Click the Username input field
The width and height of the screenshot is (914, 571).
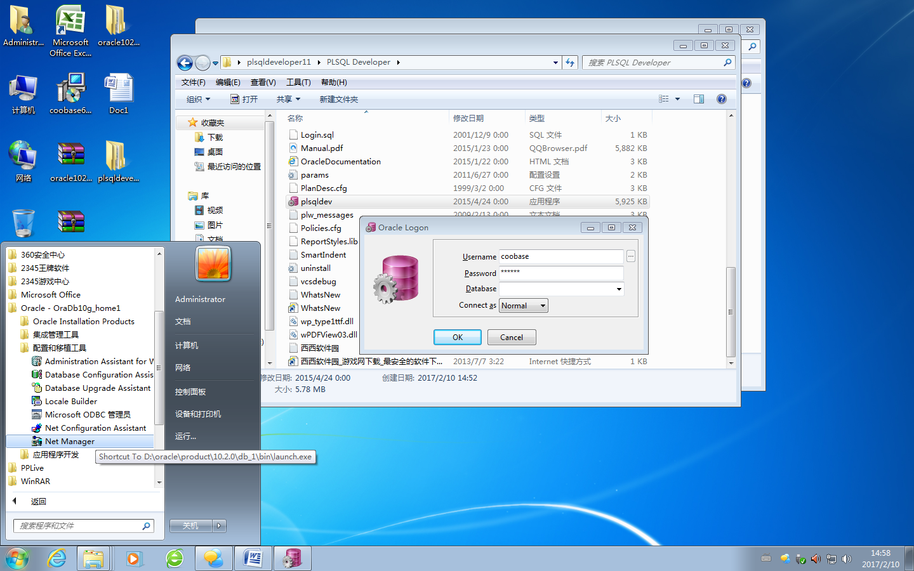[x=561, y=256]
